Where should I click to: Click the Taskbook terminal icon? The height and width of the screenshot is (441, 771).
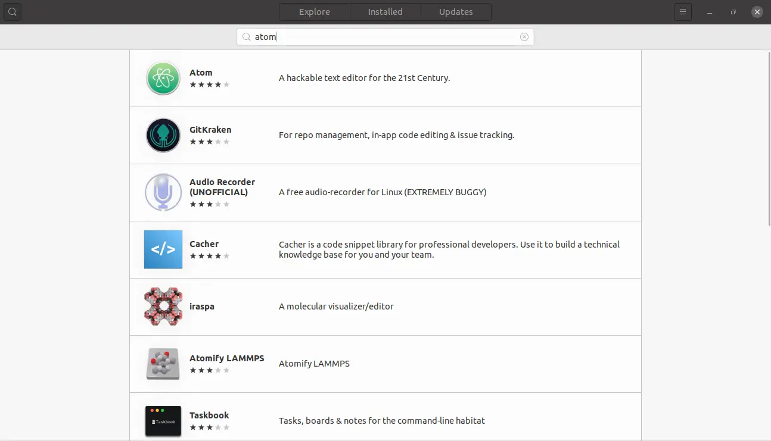click(x=163, y=421)
